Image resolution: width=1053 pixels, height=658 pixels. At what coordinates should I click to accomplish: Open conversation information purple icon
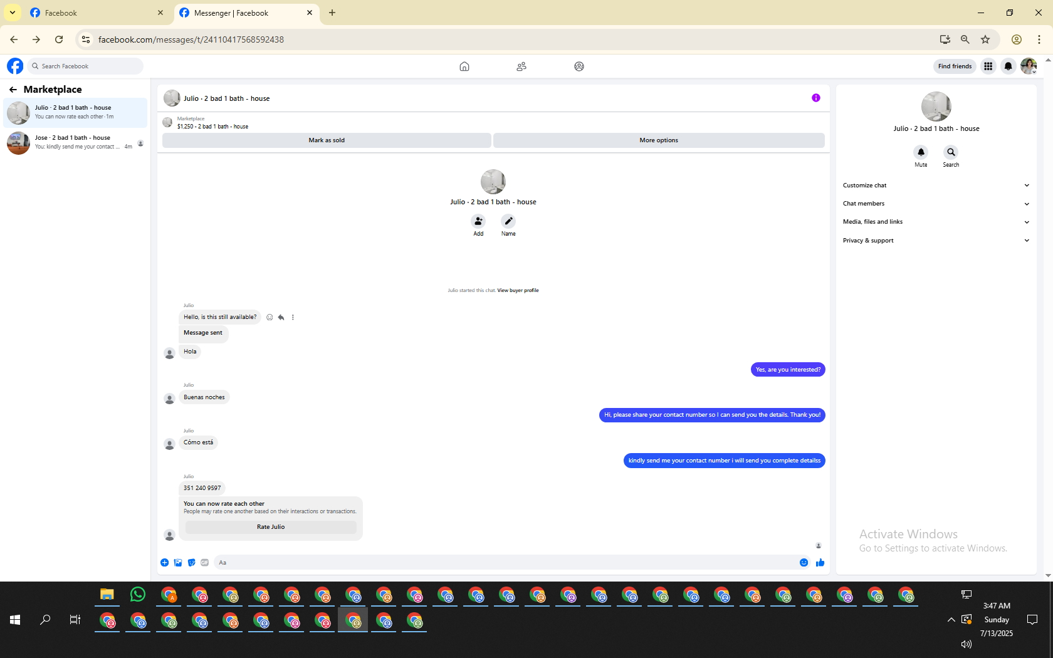pos(816,98)
